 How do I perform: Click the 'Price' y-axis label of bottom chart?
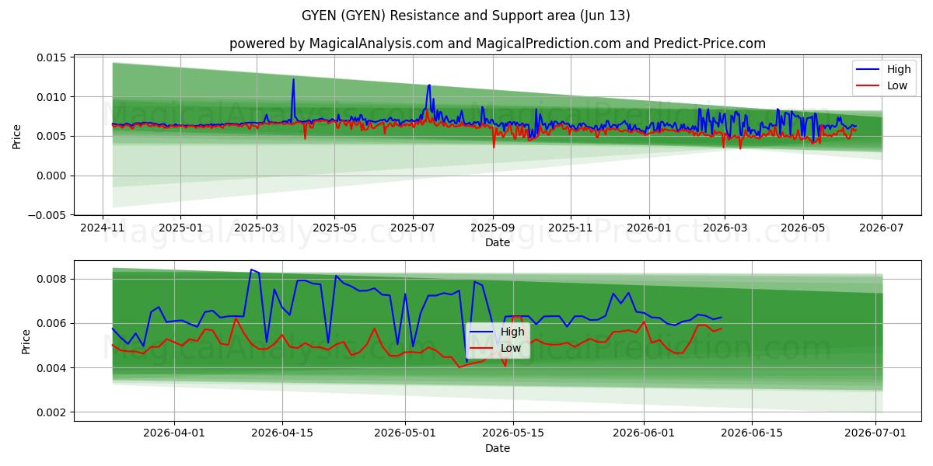click(x=26, y=342)
